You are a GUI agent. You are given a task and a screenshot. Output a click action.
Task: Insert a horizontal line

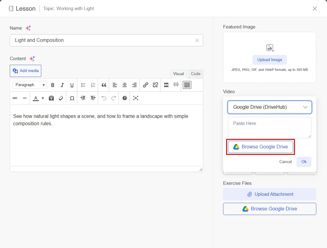(25, 98)
